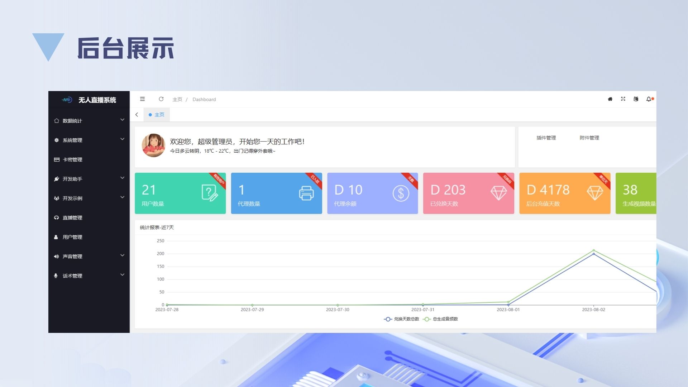Screen dimensions: 688x387
Task: Click the weather message 今日多云转阴 text
Action: [x=223, y=151]
